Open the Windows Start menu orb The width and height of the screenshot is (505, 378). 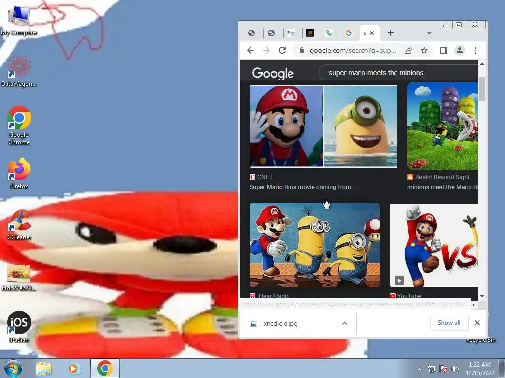pyautogui.click(x=13, y=368)
